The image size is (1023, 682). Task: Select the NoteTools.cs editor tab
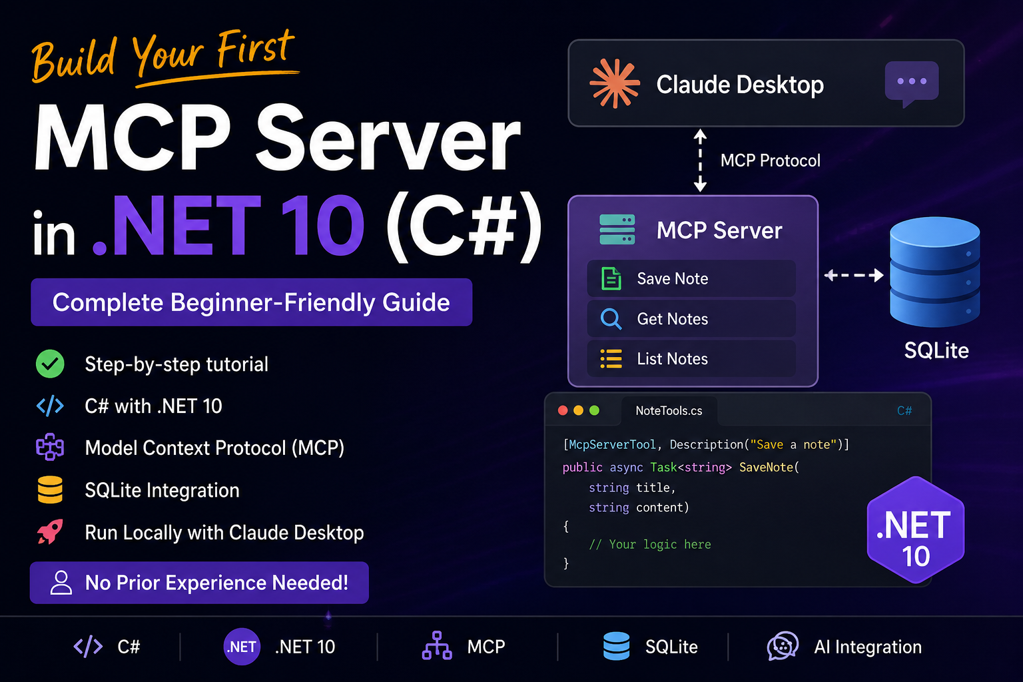click(x=669, y=411)
